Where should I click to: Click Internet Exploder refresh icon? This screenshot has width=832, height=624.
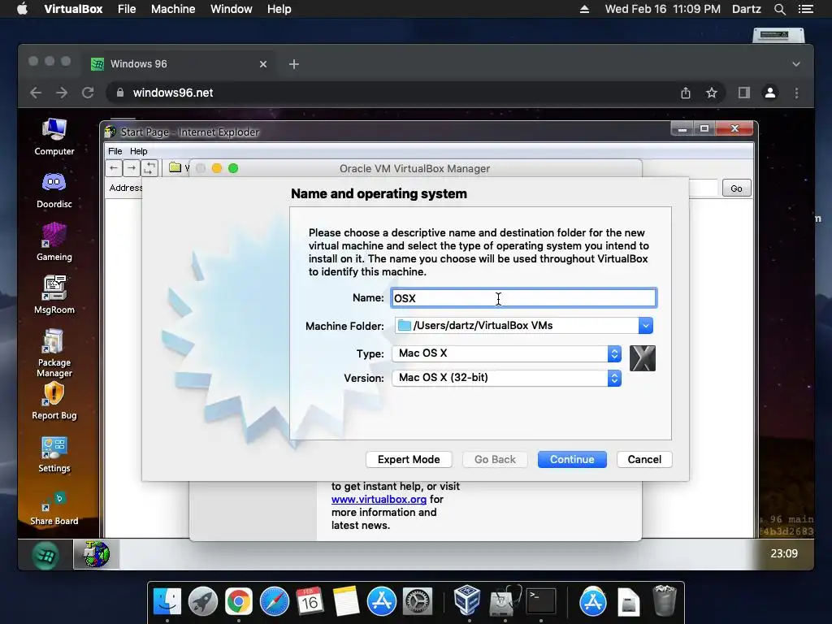click(x=149, y=168)
